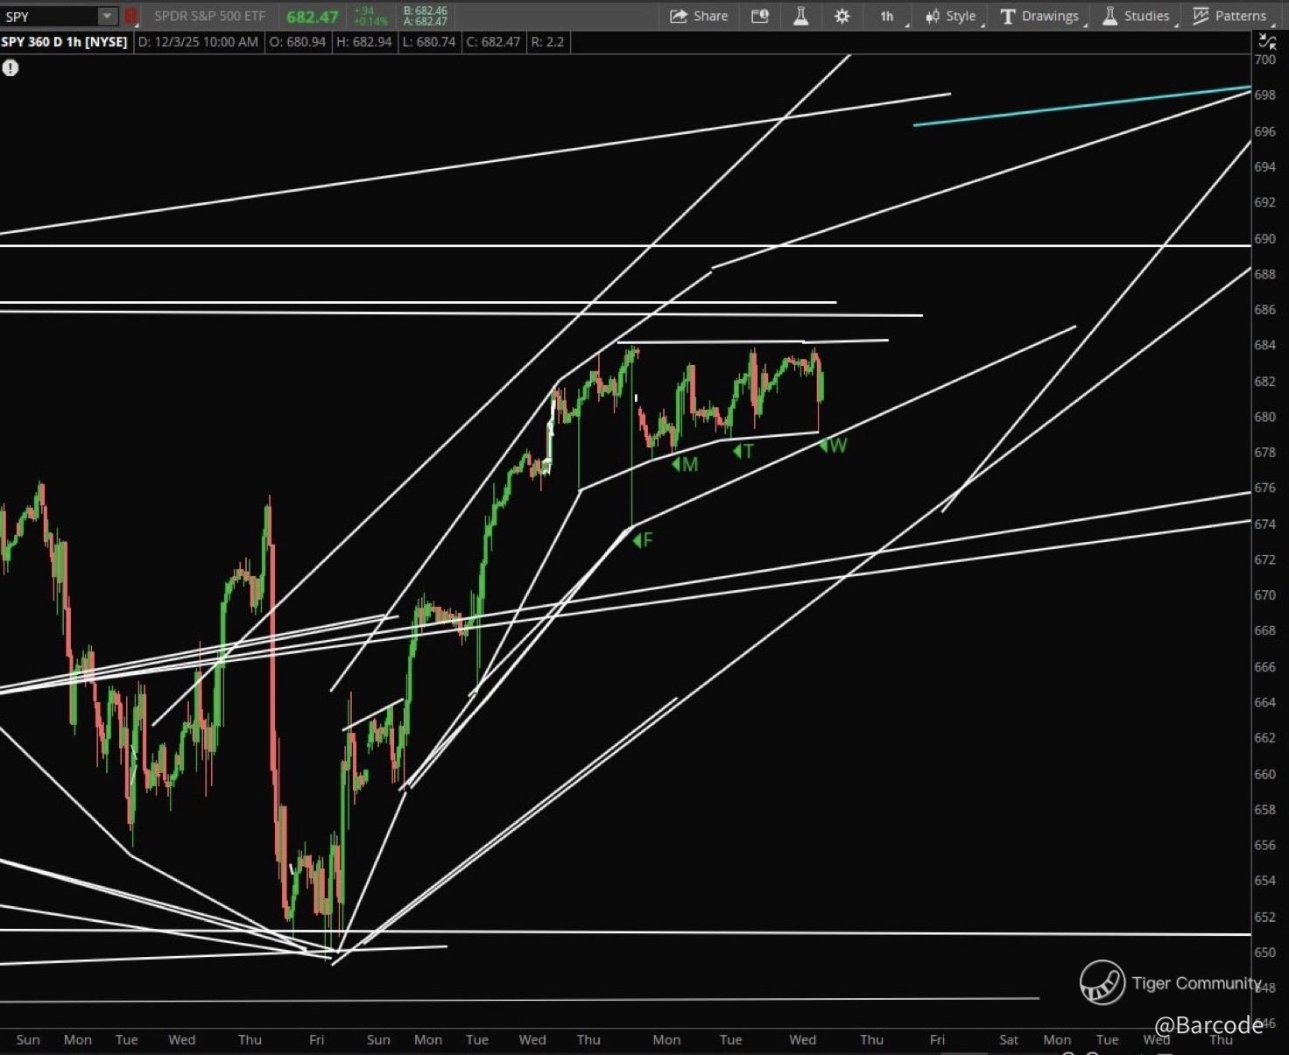
Task: Click the SPY symbol input field
Action: tap(49, 16)
